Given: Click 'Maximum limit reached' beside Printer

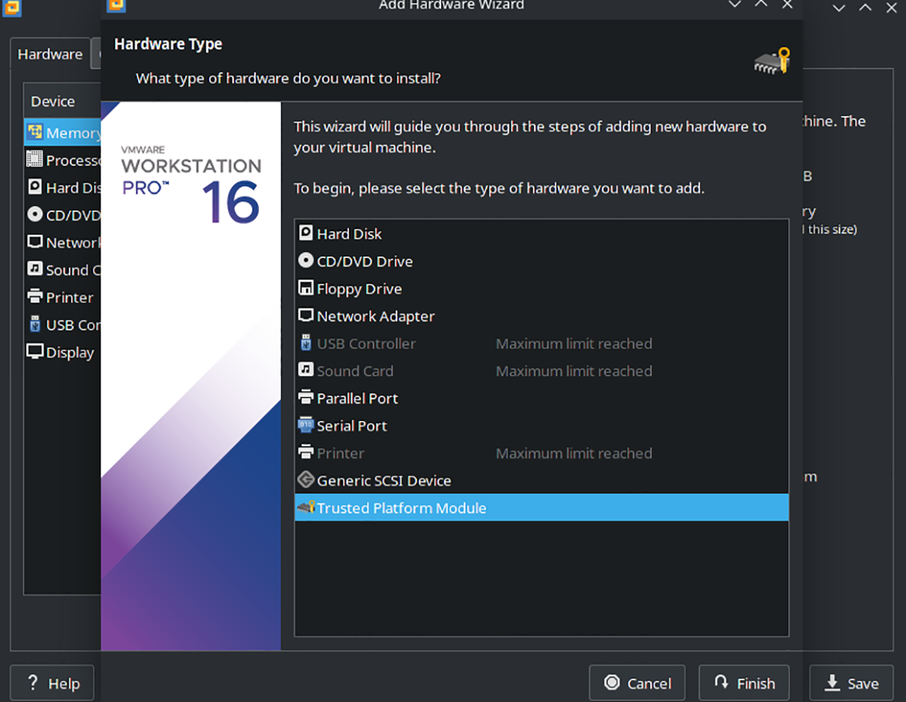Looking at the screenshot, I should [574, 453].
